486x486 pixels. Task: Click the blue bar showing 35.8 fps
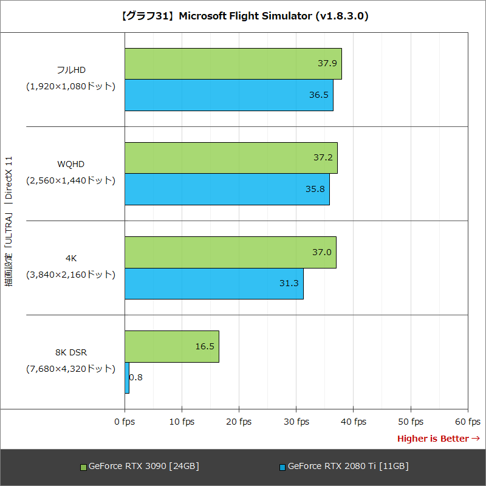coord(227,190)
